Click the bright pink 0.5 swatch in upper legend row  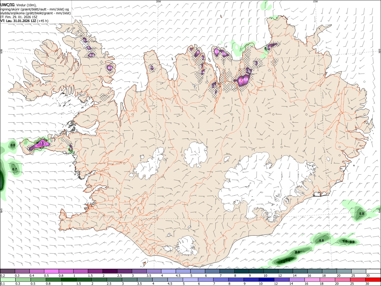(x=51, y=271)
